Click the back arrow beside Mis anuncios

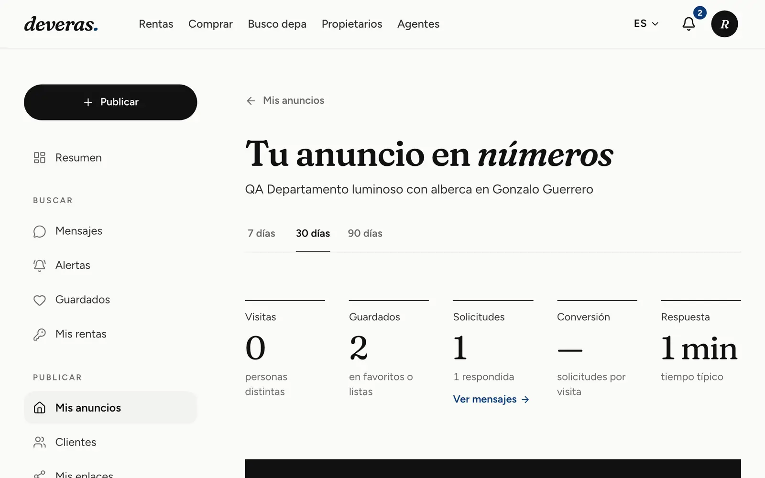pos(251,101)
